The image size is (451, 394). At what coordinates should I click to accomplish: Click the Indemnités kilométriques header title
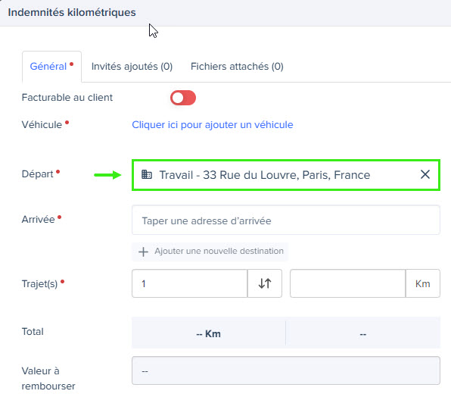tap(72, 12)
